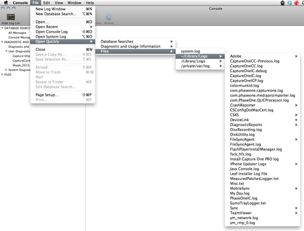Choose Open Console Log
304x231 pixels.
63,32
